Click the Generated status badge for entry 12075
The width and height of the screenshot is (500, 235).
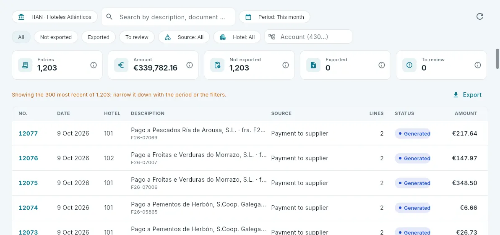pyautogui.click(x=413, y=183)
